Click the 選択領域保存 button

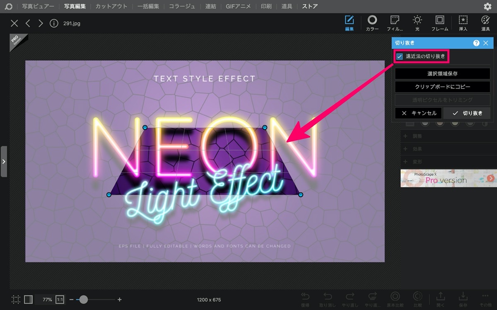pyautogui.click(x=442, y=74)
